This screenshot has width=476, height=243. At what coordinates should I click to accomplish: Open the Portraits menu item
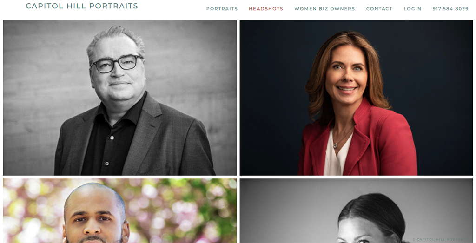222,9
